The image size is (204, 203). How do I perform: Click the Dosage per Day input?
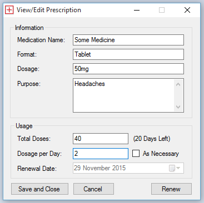click(x=101, y=154)
